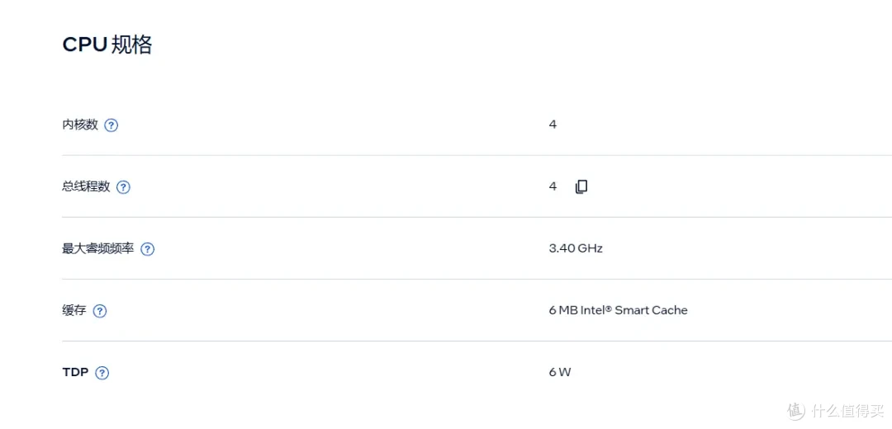
Task: Copy the 总线程数 value with copy icon
Action: [581, 186]
